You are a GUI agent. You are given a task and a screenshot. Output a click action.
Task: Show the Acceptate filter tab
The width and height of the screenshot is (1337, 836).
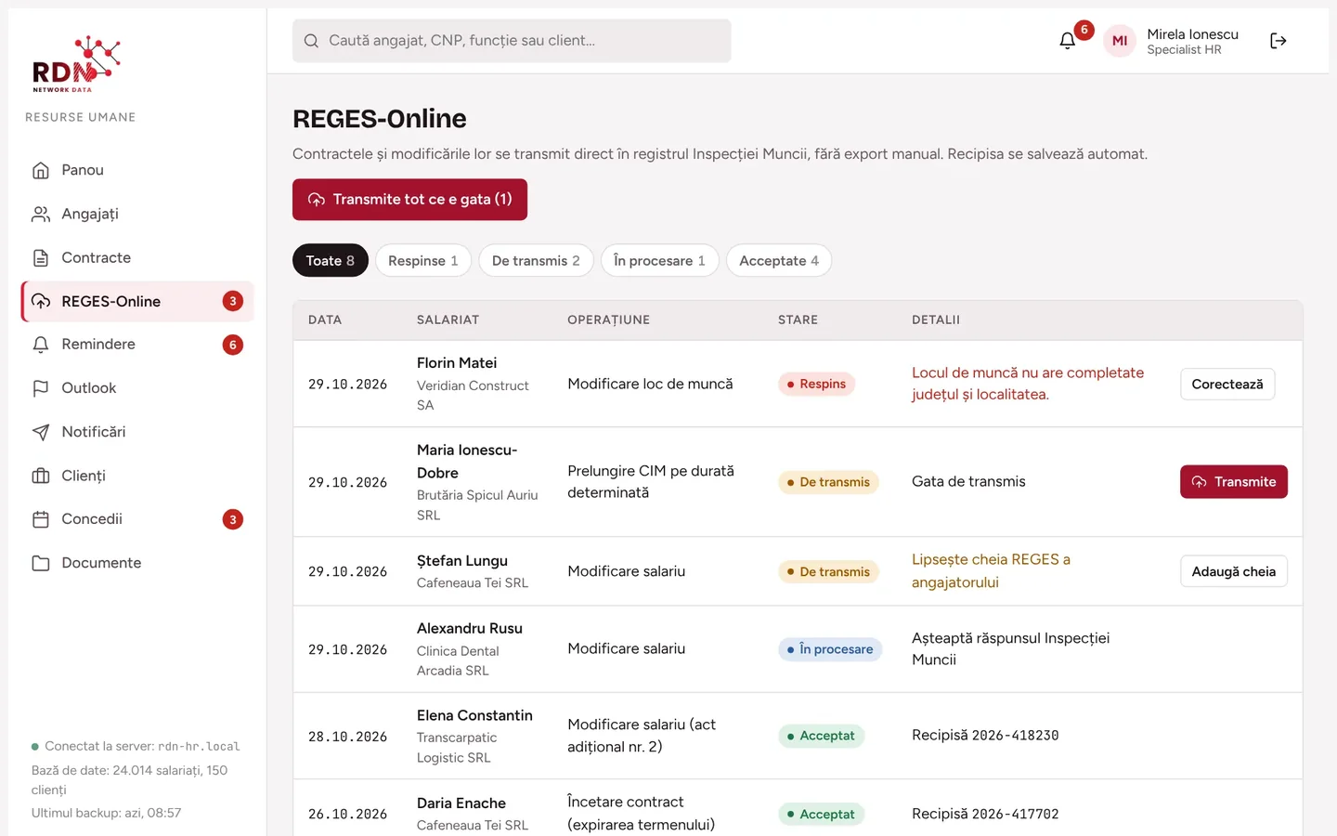click(x=779, y=261)
